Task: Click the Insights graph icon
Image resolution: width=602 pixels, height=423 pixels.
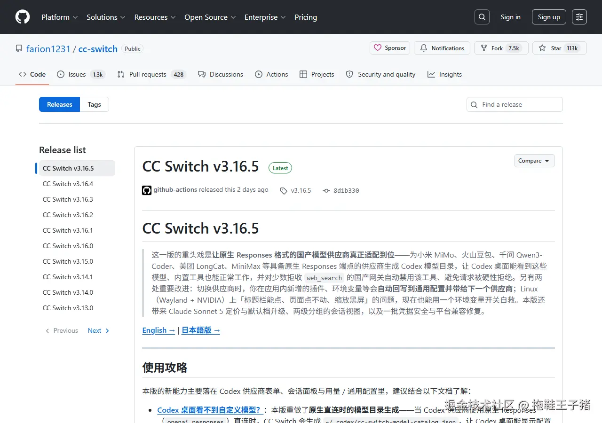Action: click(x=431, y=74)
